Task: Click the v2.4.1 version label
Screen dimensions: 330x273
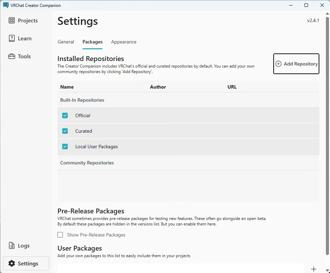Action: (313, 20)
